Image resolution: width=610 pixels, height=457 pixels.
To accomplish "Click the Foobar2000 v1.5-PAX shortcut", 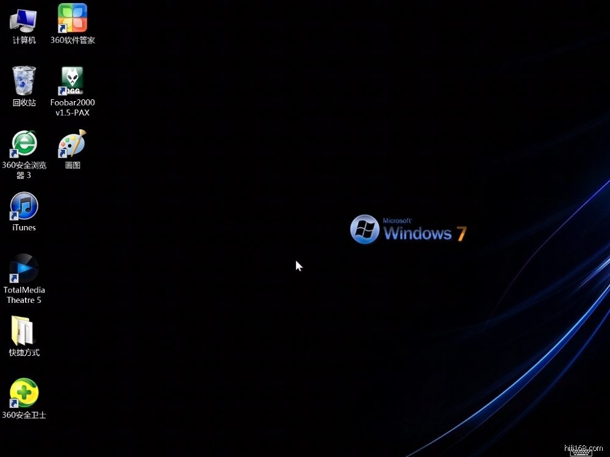I will [72, 80].
